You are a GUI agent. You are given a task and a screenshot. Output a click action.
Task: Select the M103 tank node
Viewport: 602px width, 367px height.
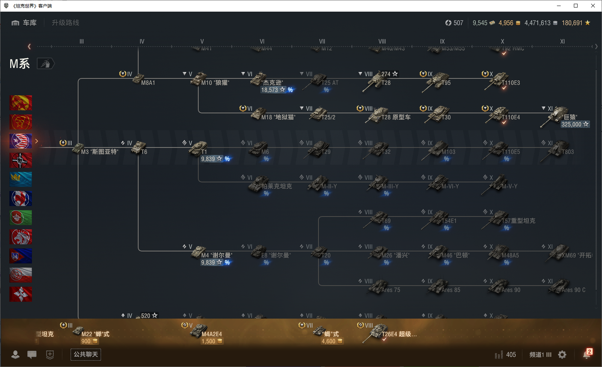pyautogui.click(x=439, y=151)
